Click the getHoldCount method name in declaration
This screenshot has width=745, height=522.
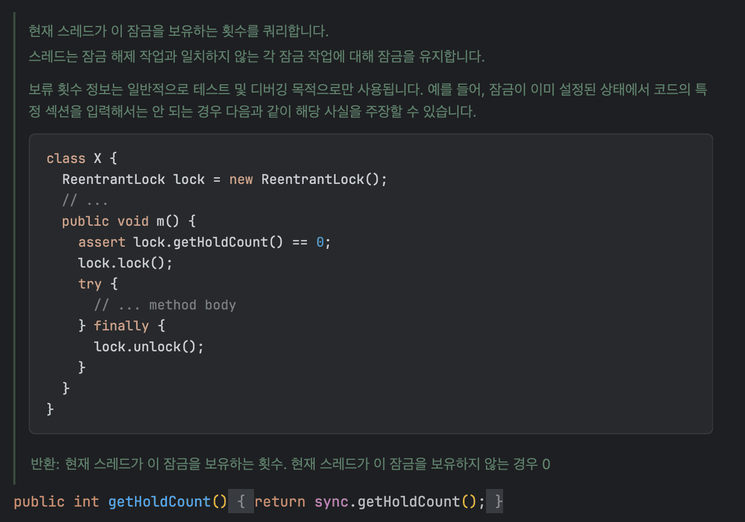[159, 502]
